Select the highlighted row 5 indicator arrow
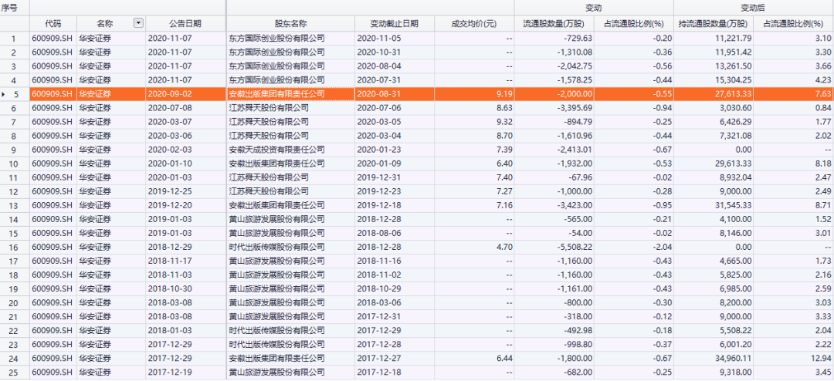Image resolution: width=834 pixels, height=381 pixels. click(x=5, y=94)
